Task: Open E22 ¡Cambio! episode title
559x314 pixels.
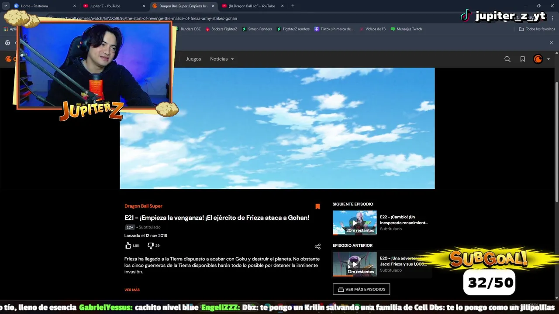Action: (404, 220)
